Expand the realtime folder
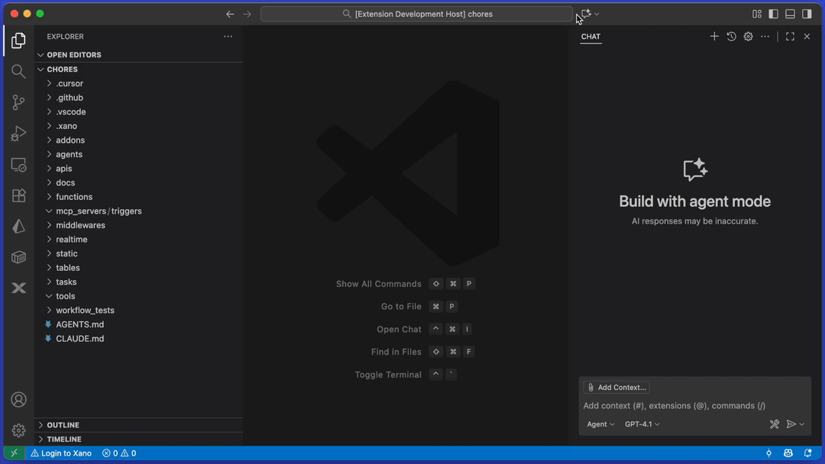Viewport: 825px width, 464px height. (x=139, y=240)
